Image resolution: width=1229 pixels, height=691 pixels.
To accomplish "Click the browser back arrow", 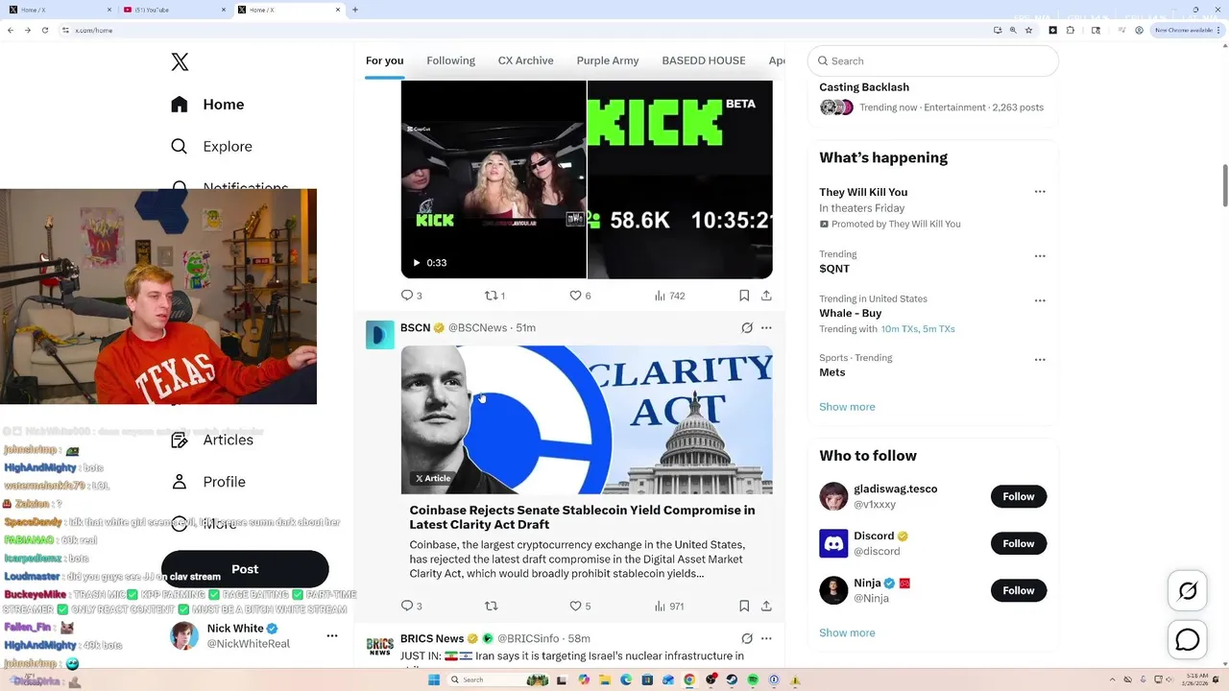I will 11,30.
